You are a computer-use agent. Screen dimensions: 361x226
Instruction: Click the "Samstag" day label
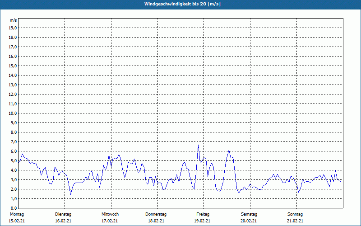pos(249,214)
